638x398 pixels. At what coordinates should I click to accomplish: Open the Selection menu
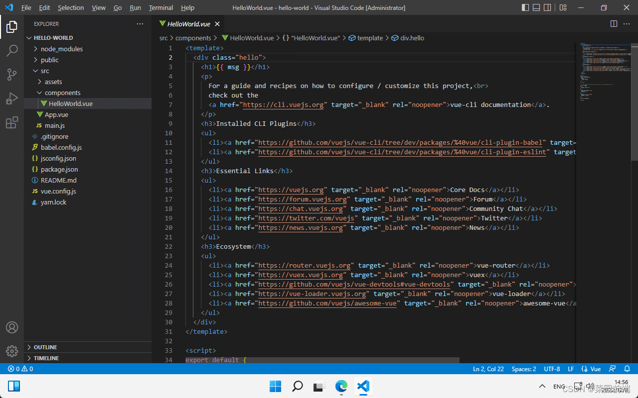(x=71, y=7)
